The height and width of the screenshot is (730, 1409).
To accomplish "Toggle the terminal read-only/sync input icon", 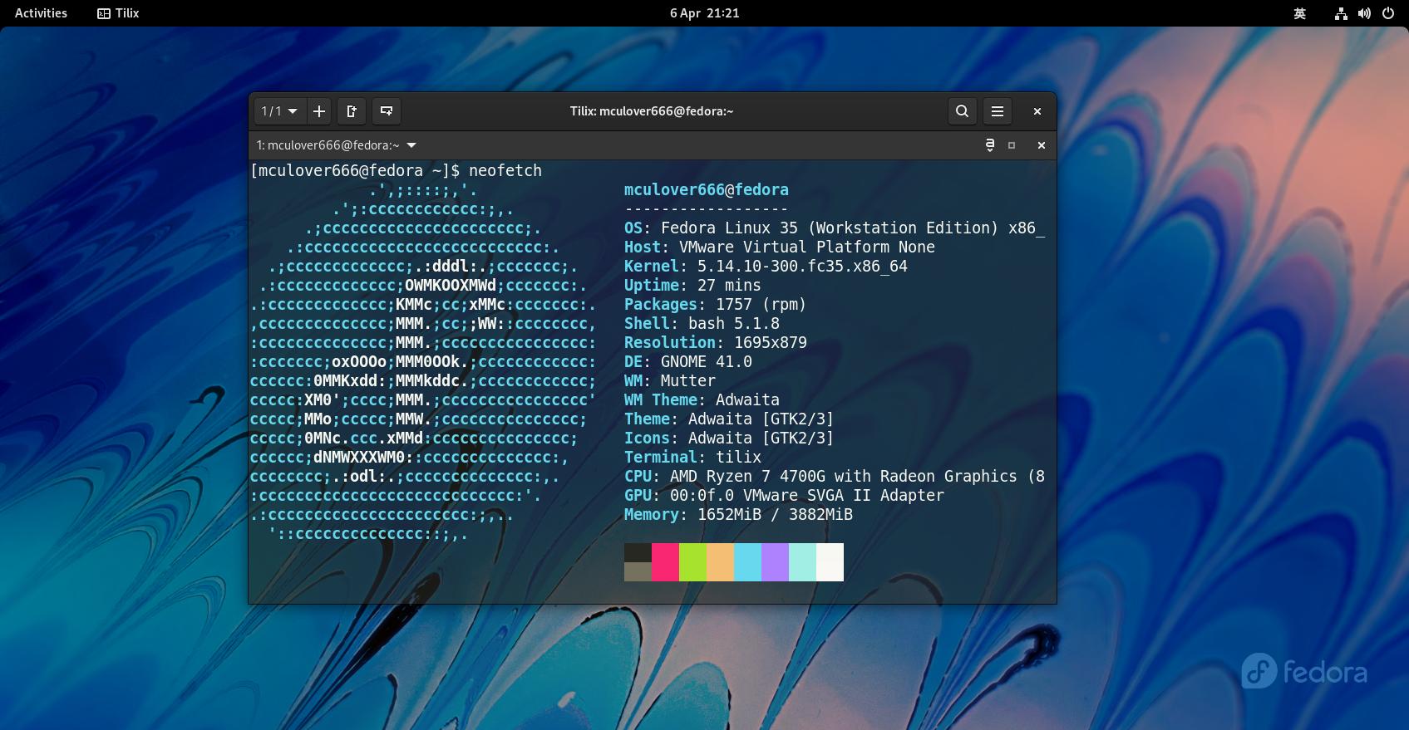I will [x=990, y=145].
